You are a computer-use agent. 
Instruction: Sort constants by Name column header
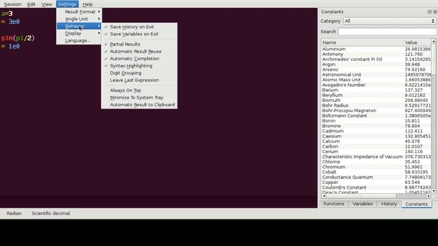(362, 42)
